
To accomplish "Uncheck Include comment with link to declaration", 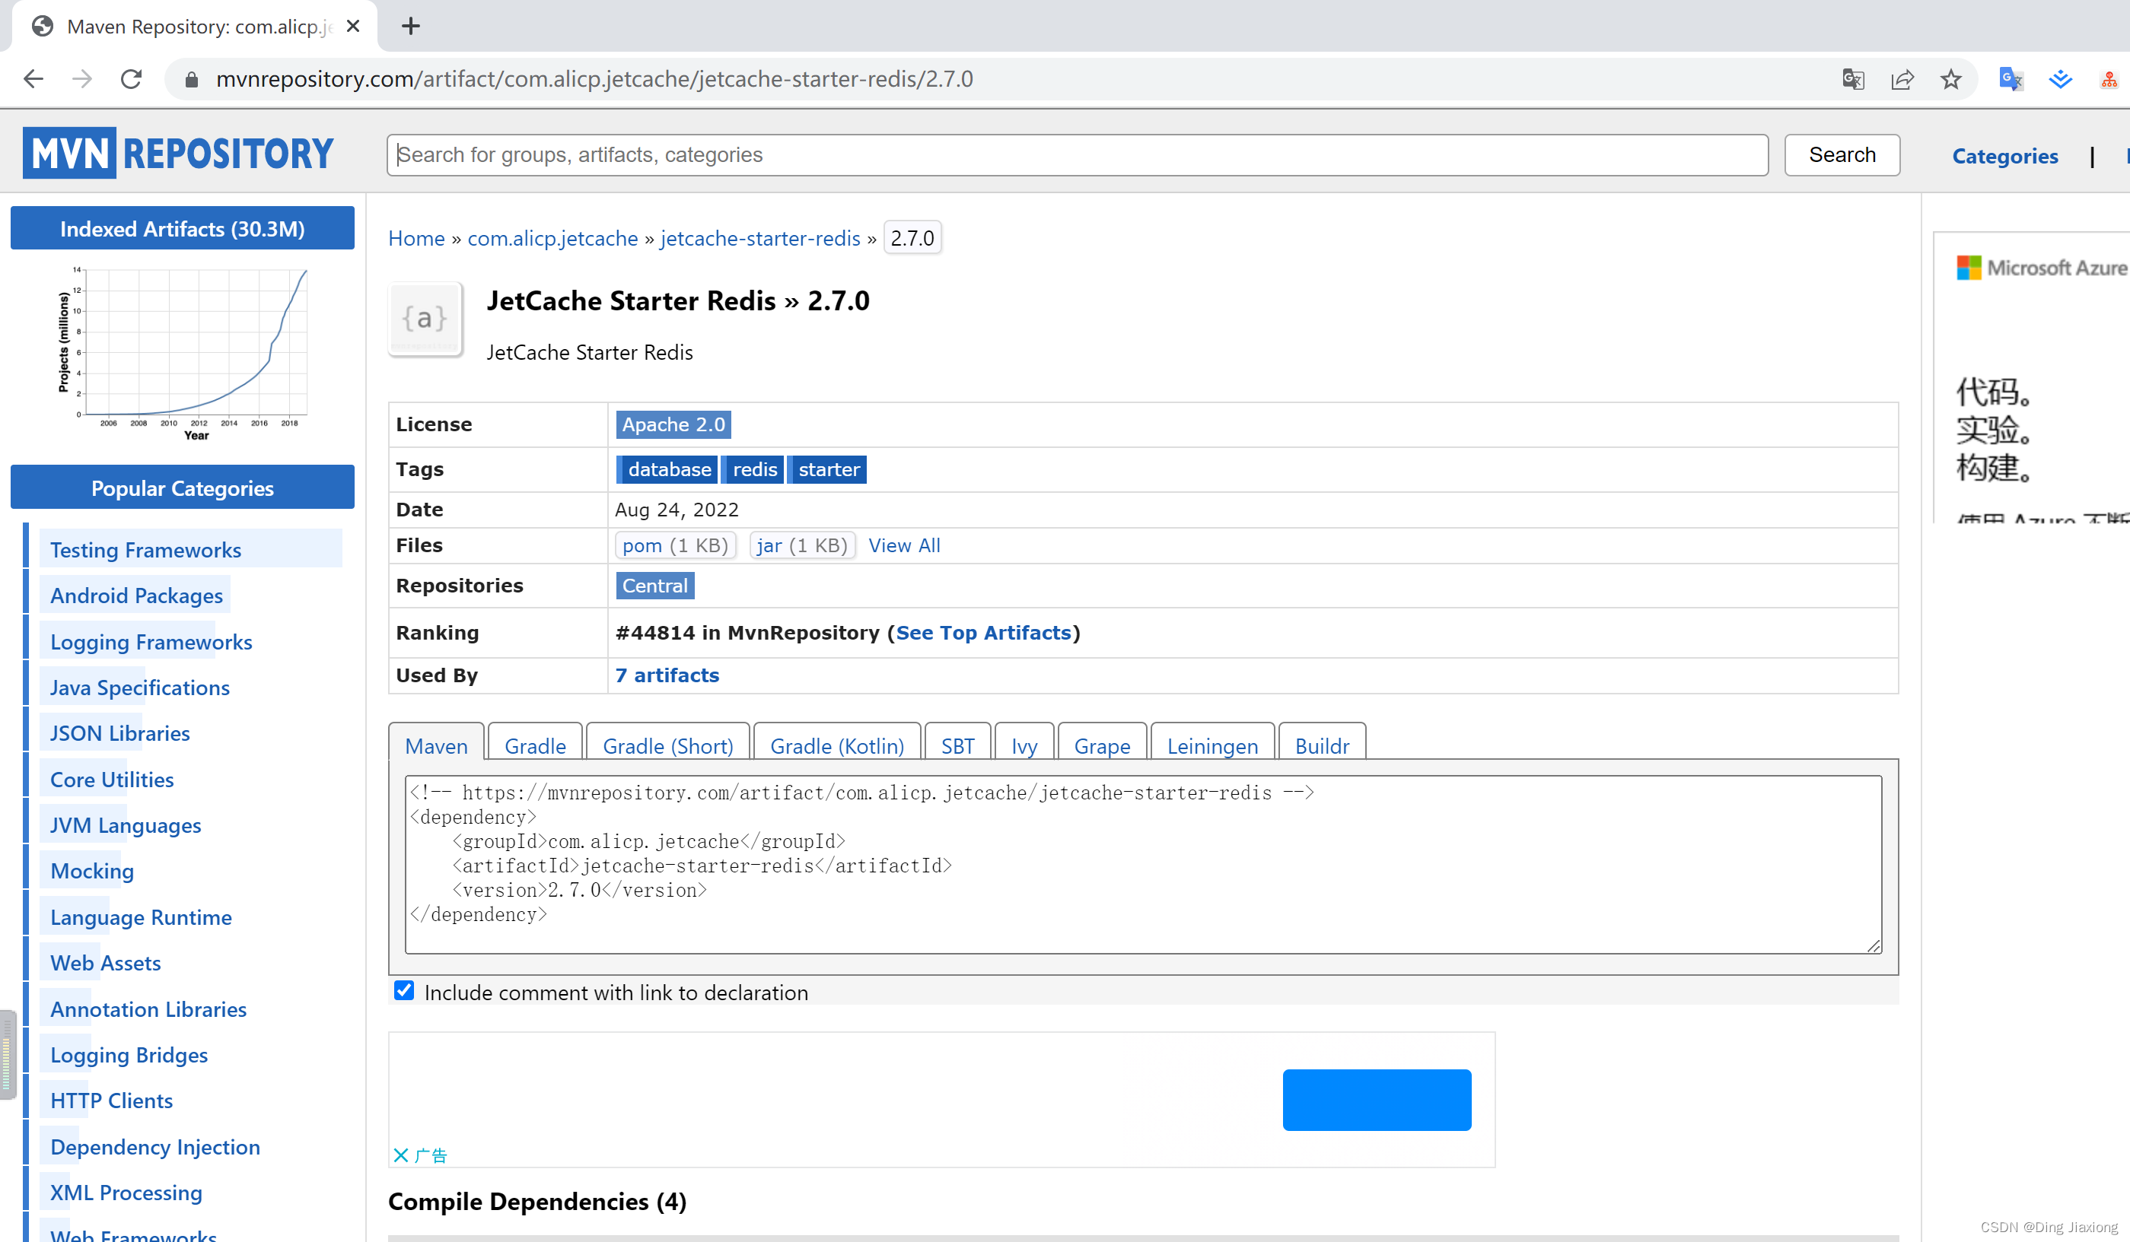I will pyautogui.click(x=404, y=990).
